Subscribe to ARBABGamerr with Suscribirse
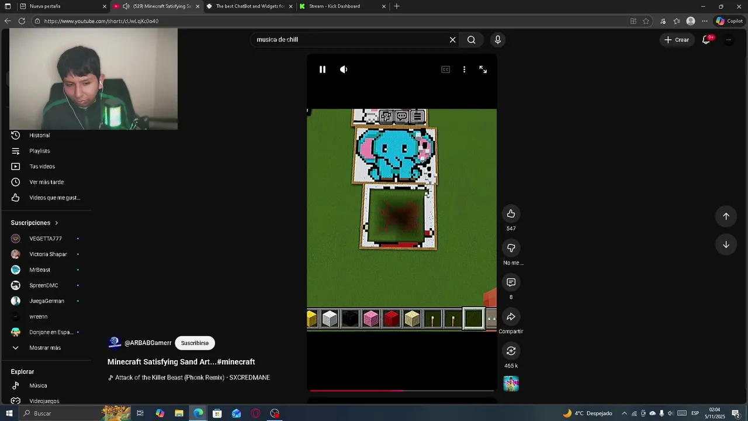This screenshot has width=748, height=421. (x=195, y=343)
